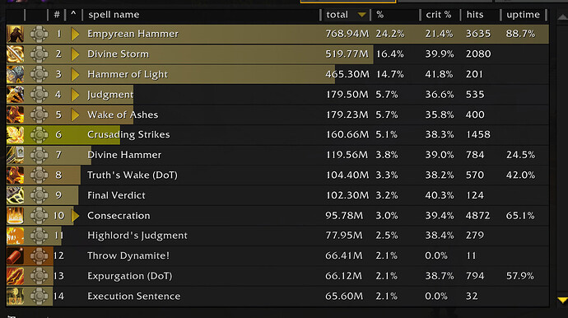Click the Throw Dynamite! spell icon
Viewport: 568px width, 318px height.
(x=15, y=256)
